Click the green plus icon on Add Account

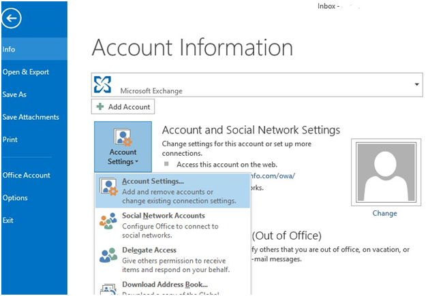click(x=100, y=107)
